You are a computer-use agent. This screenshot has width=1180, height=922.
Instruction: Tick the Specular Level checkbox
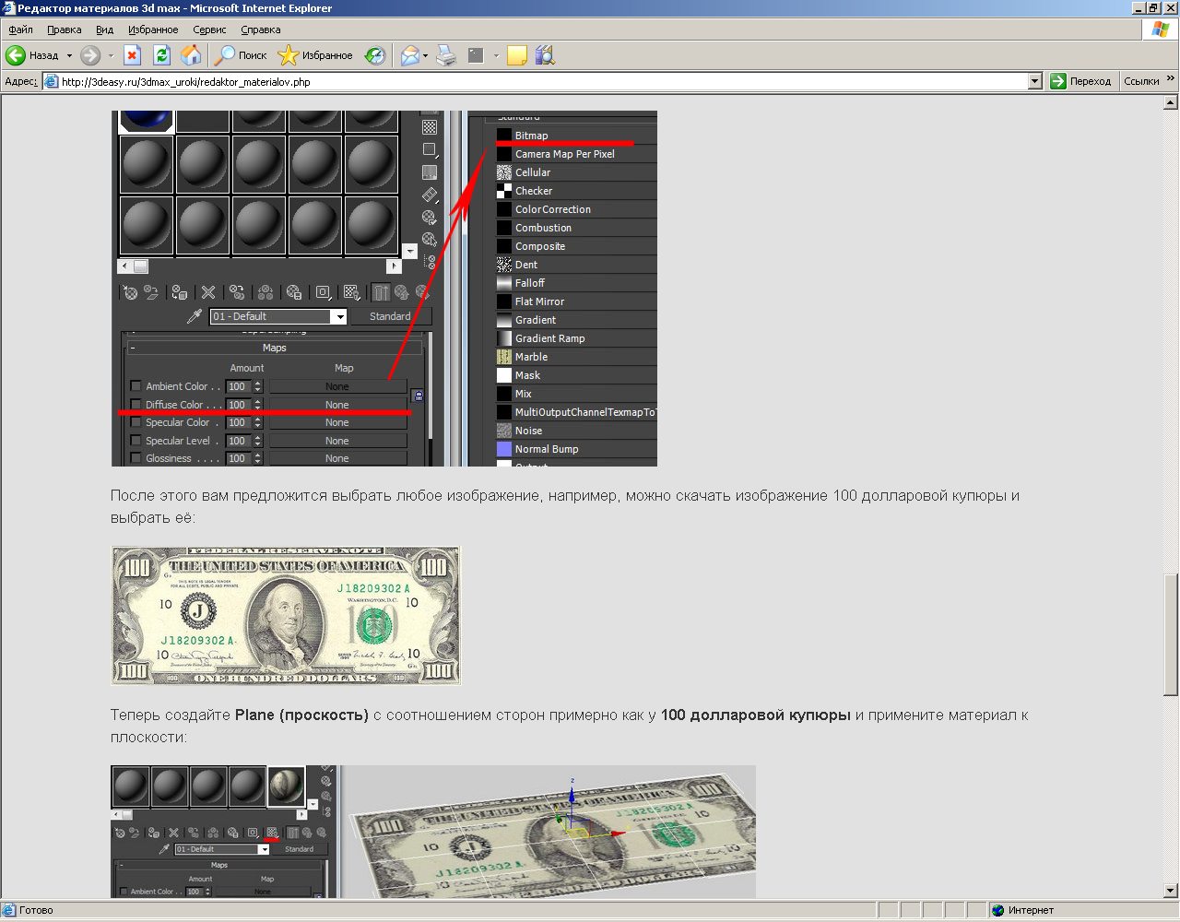pyautogui.click(x=136, y=441)
